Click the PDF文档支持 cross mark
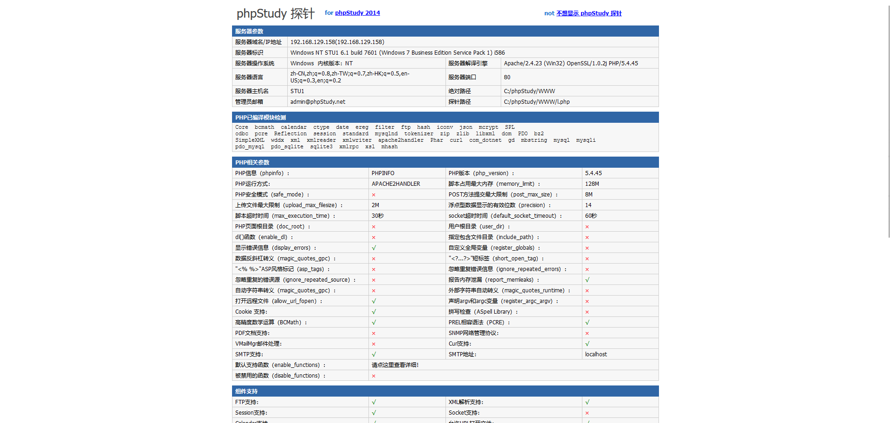891x423 pixels. [374, 334]
